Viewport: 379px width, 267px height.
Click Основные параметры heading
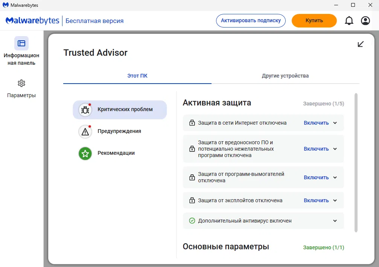click(x=226, y=246)
